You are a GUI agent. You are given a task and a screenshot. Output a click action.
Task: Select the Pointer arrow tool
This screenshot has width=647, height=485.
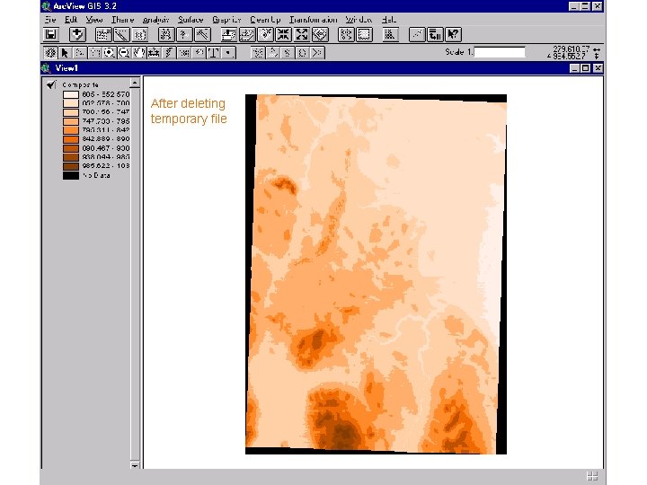point(66,53)
